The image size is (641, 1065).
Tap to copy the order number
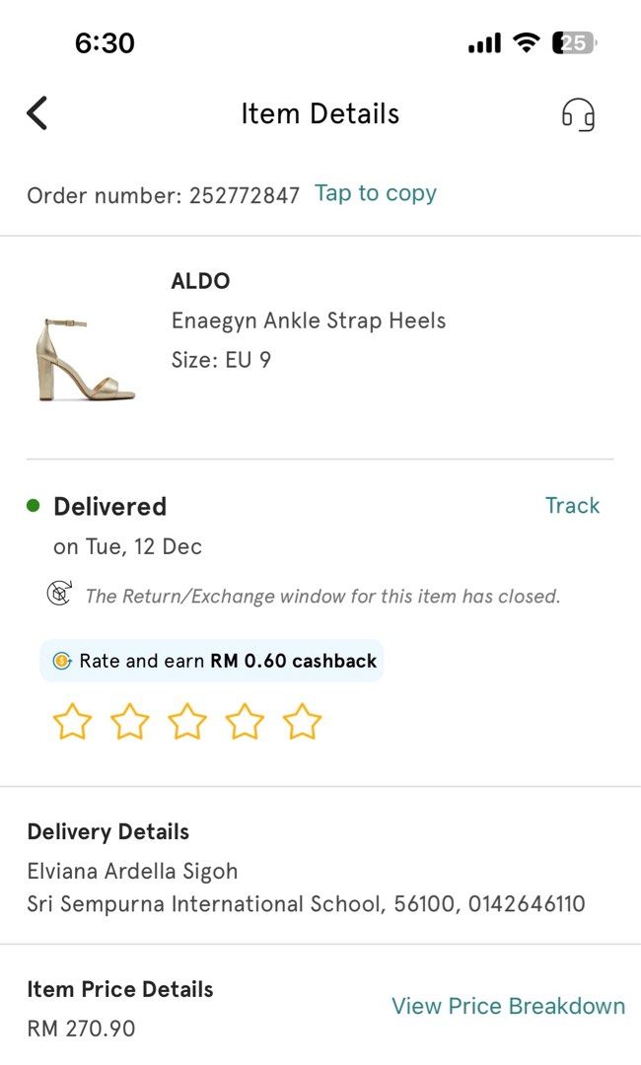coord(376,193)
